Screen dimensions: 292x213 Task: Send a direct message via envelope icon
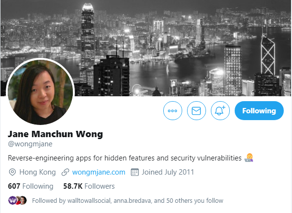tap(196, 111)
